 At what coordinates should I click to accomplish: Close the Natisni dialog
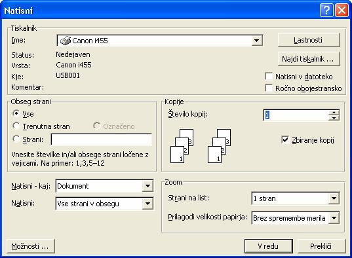pos(342,10)
